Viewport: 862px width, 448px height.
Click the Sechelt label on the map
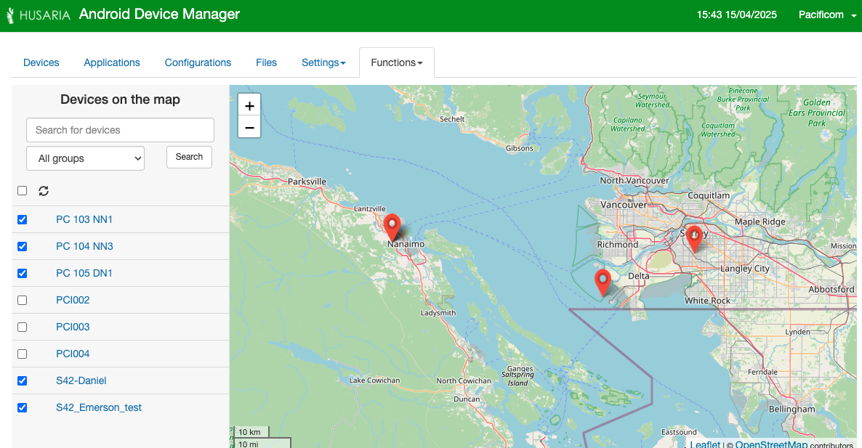point(452,119)
